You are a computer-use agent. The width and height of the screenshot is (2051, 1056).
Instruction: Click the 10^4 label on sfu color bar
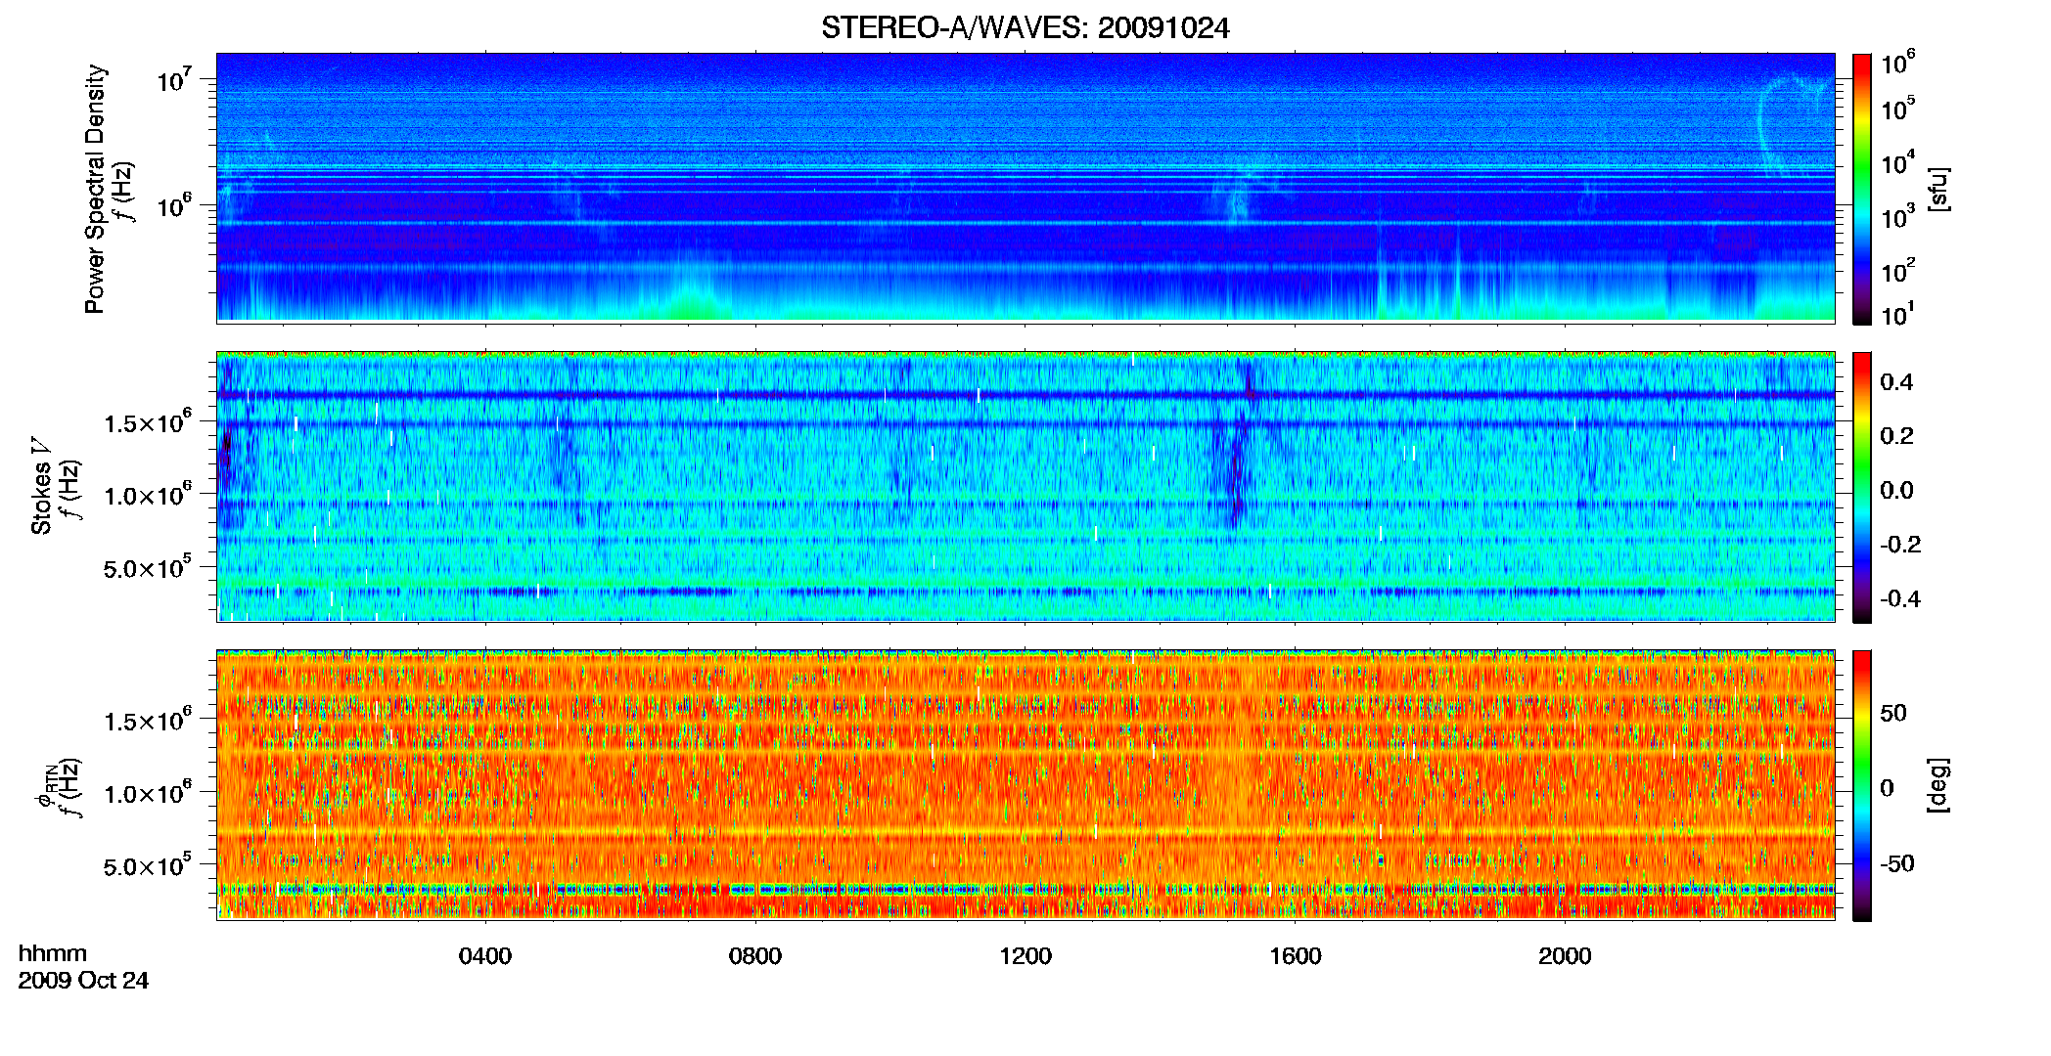[x=1898, y=162]
